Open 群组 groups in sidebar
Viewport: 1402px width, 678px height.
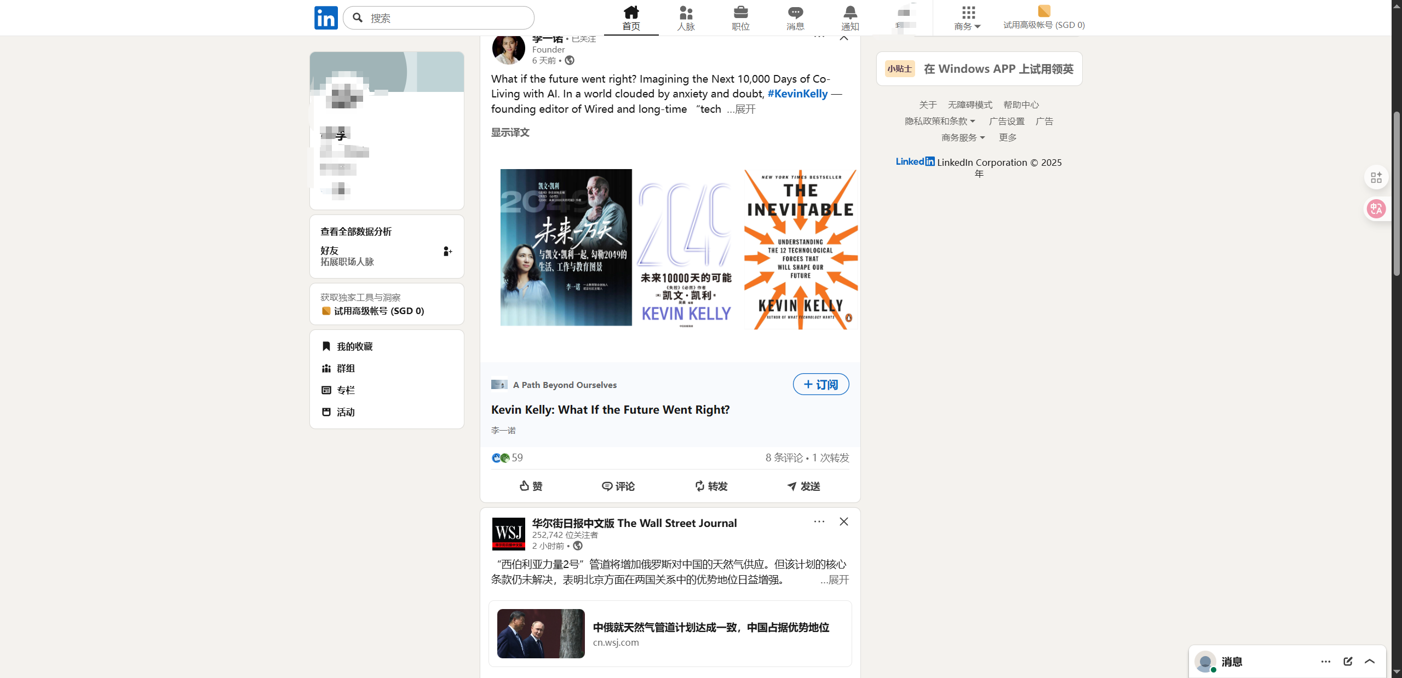click(345, 368)
